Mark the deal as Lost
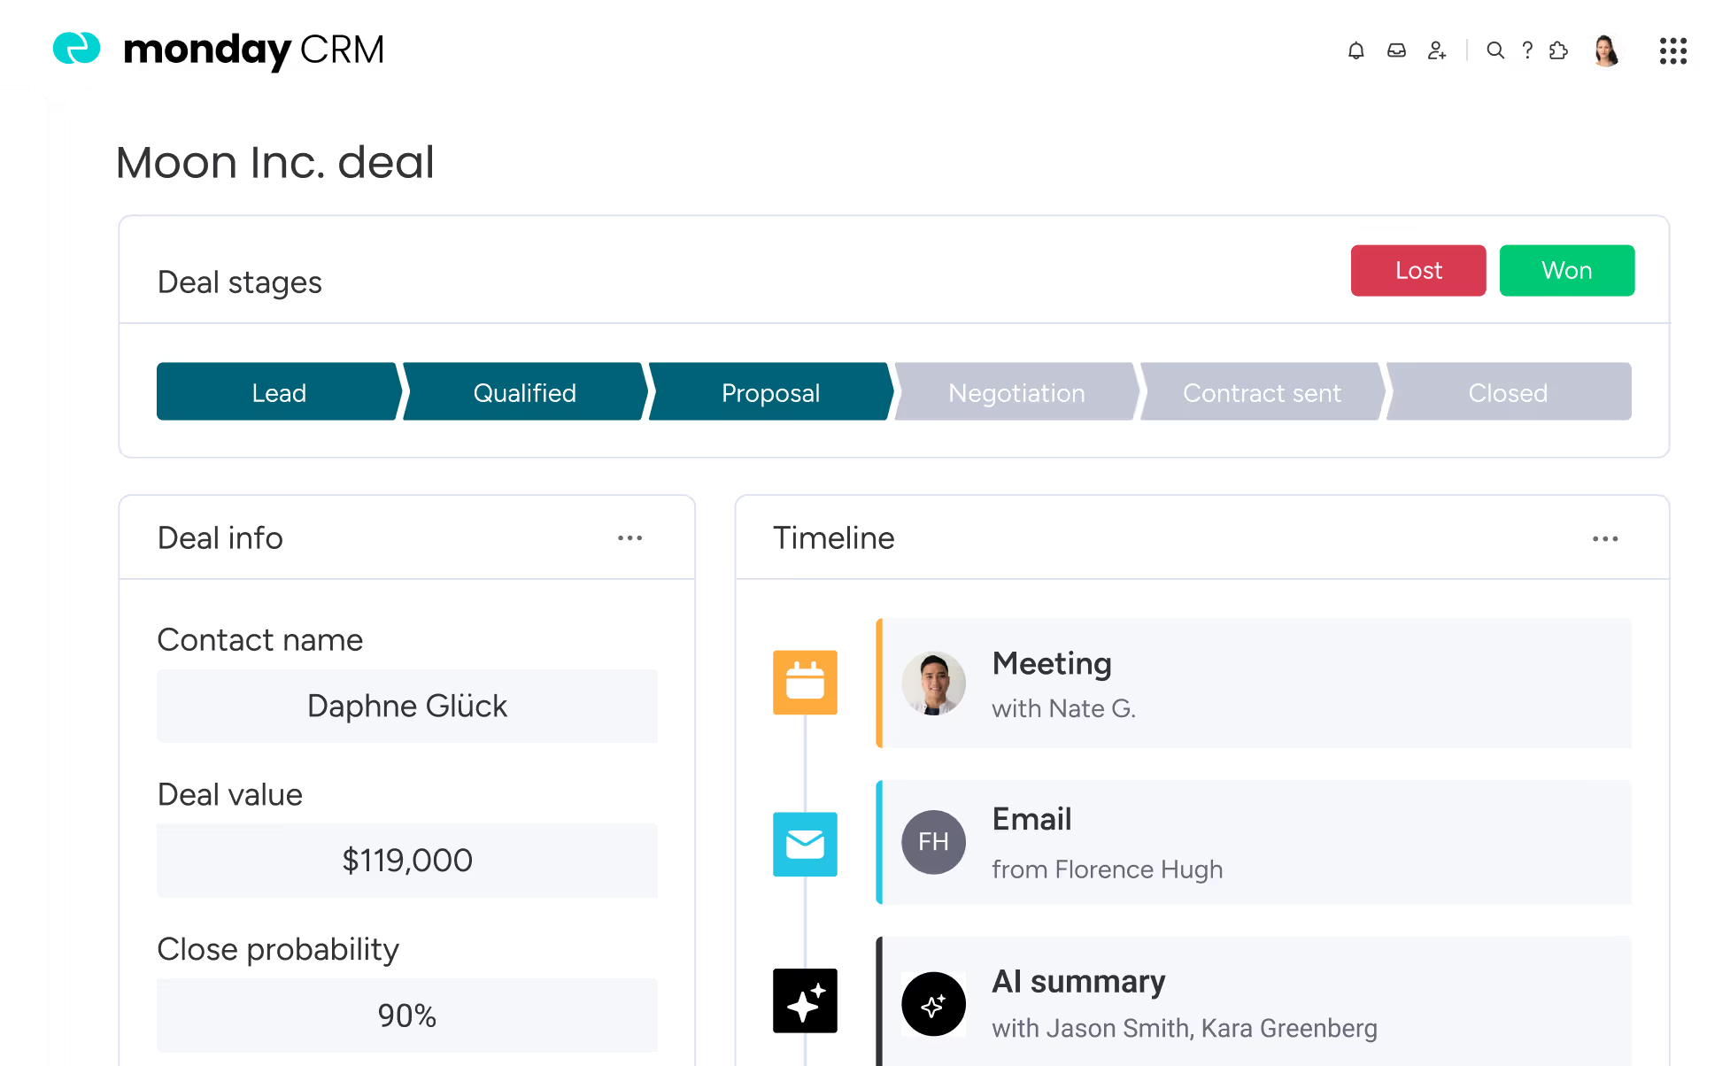Viewport: 1730px width, 1066px height. point(1418,270)
